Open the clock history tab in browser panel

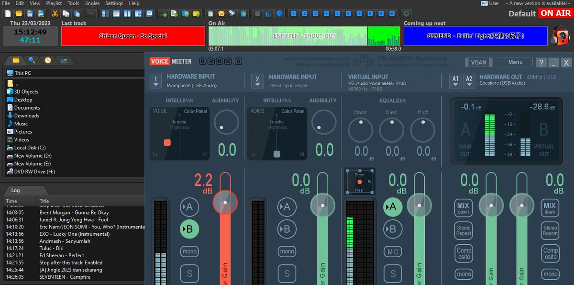48,60
